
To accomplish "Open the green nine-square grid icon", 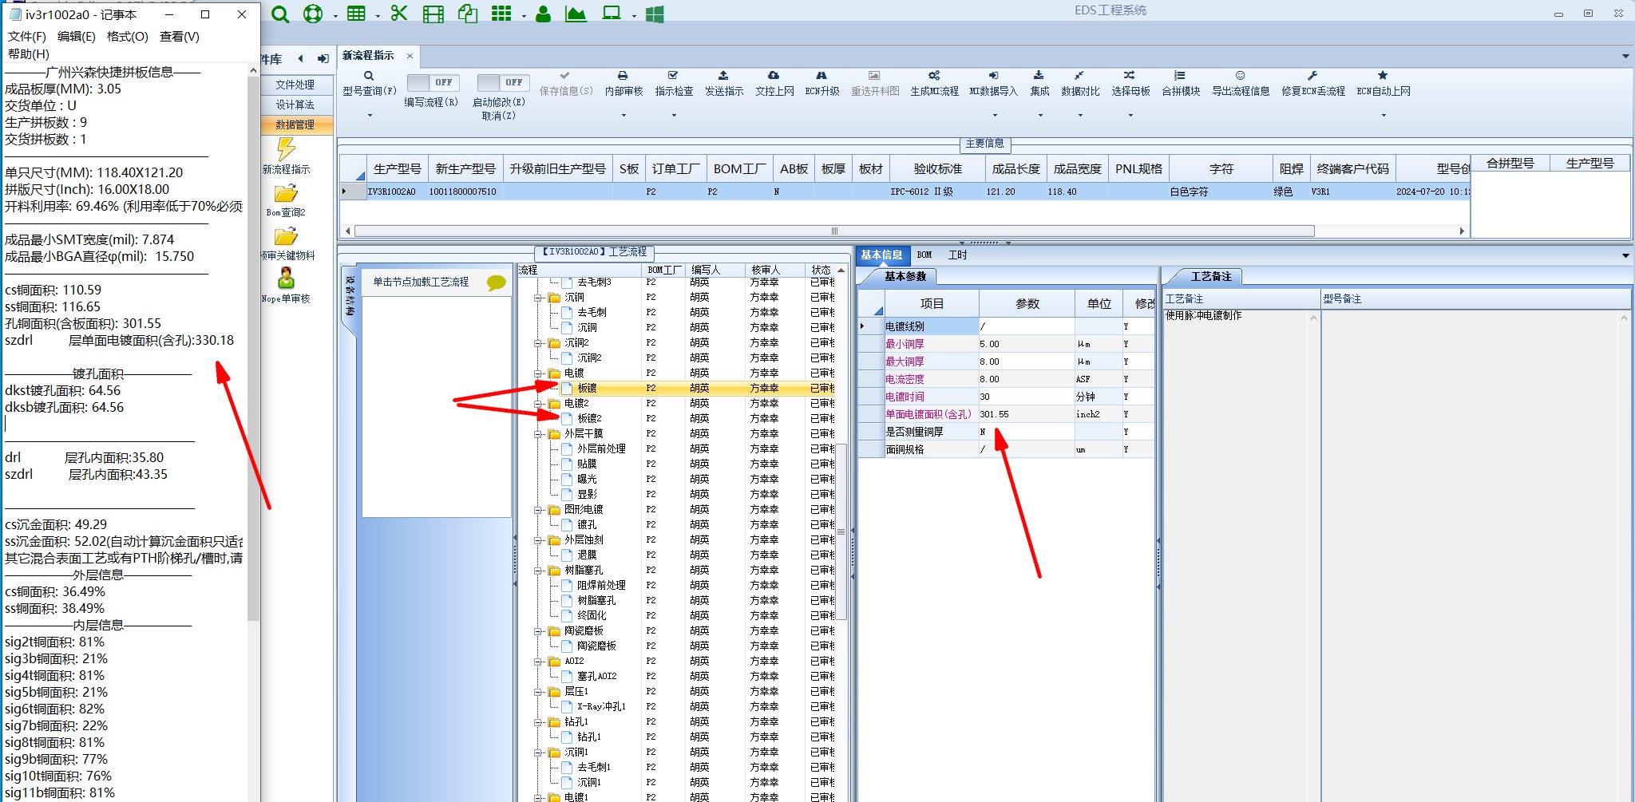I will (x=501, y=14).
